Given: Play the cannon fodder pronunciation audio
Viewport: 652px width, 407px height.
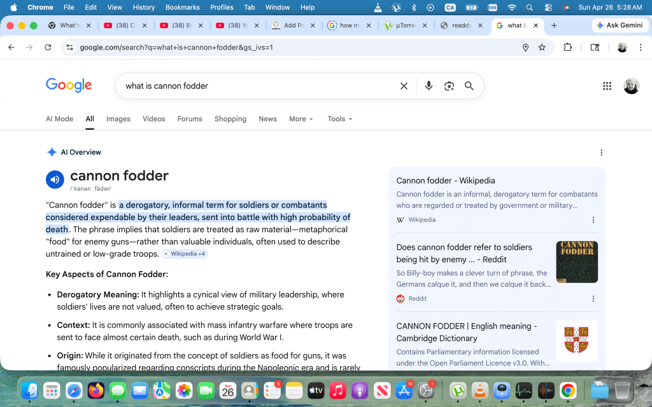Looking at the screenshot, I should click(x=55, y=180).
